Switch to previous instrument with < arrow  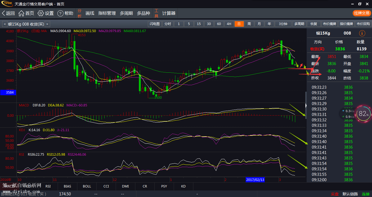pos(5,24)
